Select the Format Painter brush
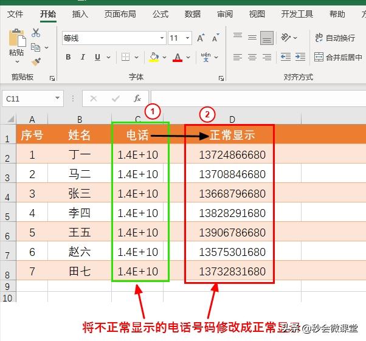 pyautogui.click(x=36, y=61)
